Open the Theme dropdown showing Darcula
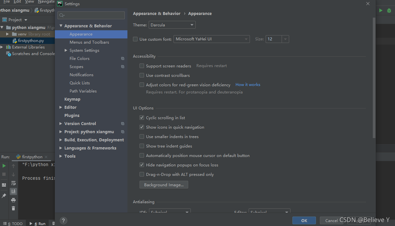The height and width of the screenshot is (226, 395). pyautogui.click(x=172, y=25)
